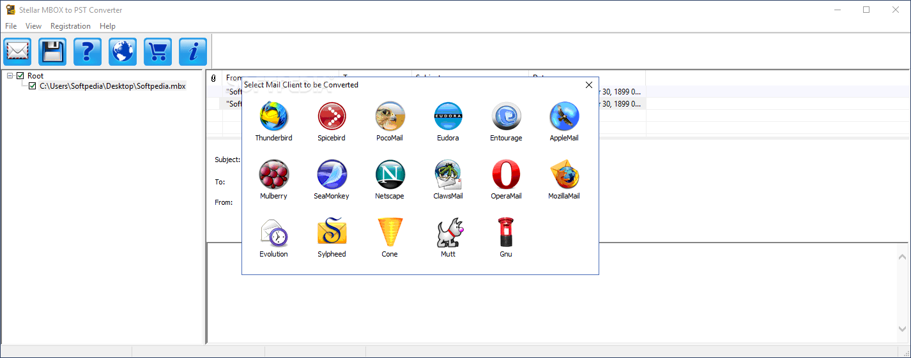Select the Softpedia.mbx path tree item
This screenshot has width=911, height=358.
pos(112,86)
